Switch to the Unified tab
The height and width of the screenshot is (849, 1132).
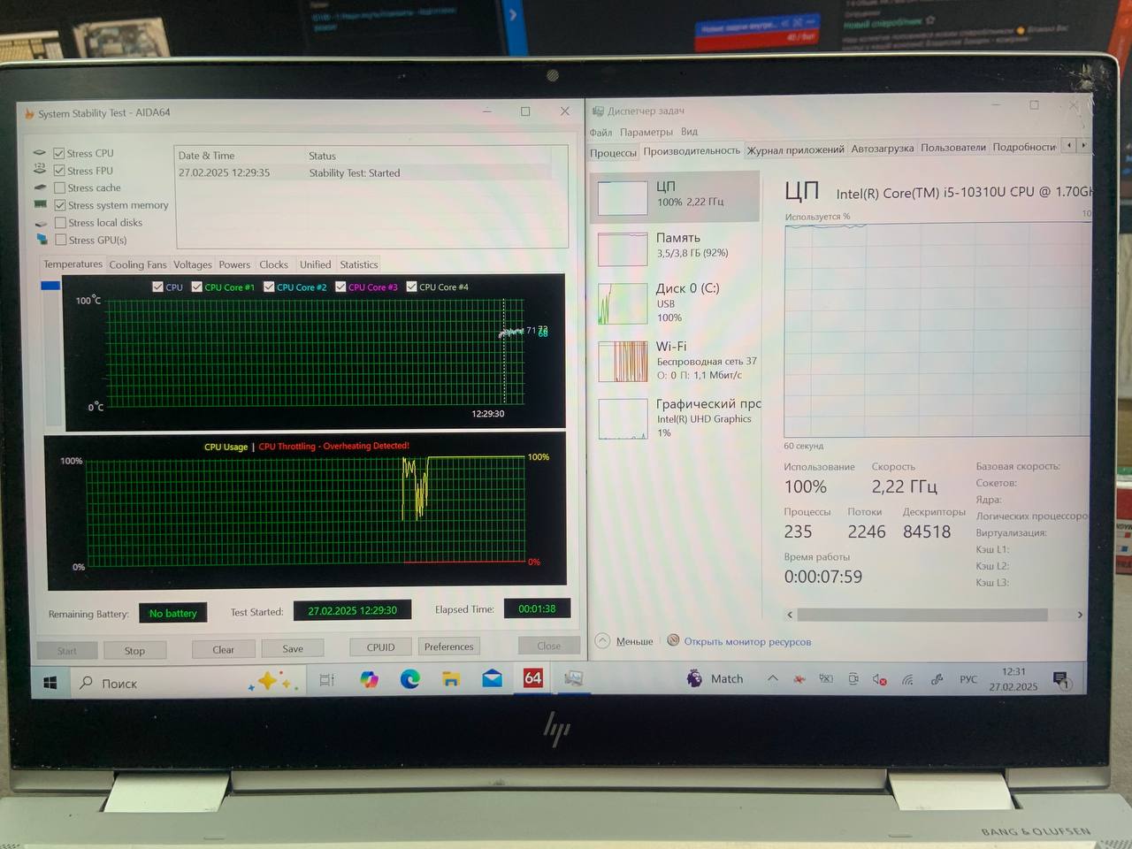click(315, 264)
